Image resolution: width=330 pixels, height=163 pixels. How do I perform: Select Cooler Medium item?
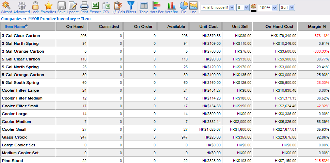[16, 122]
